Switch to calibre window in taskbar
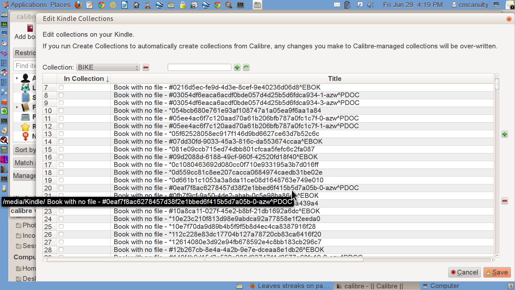The width and height of the screenshot is (515, 290). pyautogui.click(x=376, y=286)
